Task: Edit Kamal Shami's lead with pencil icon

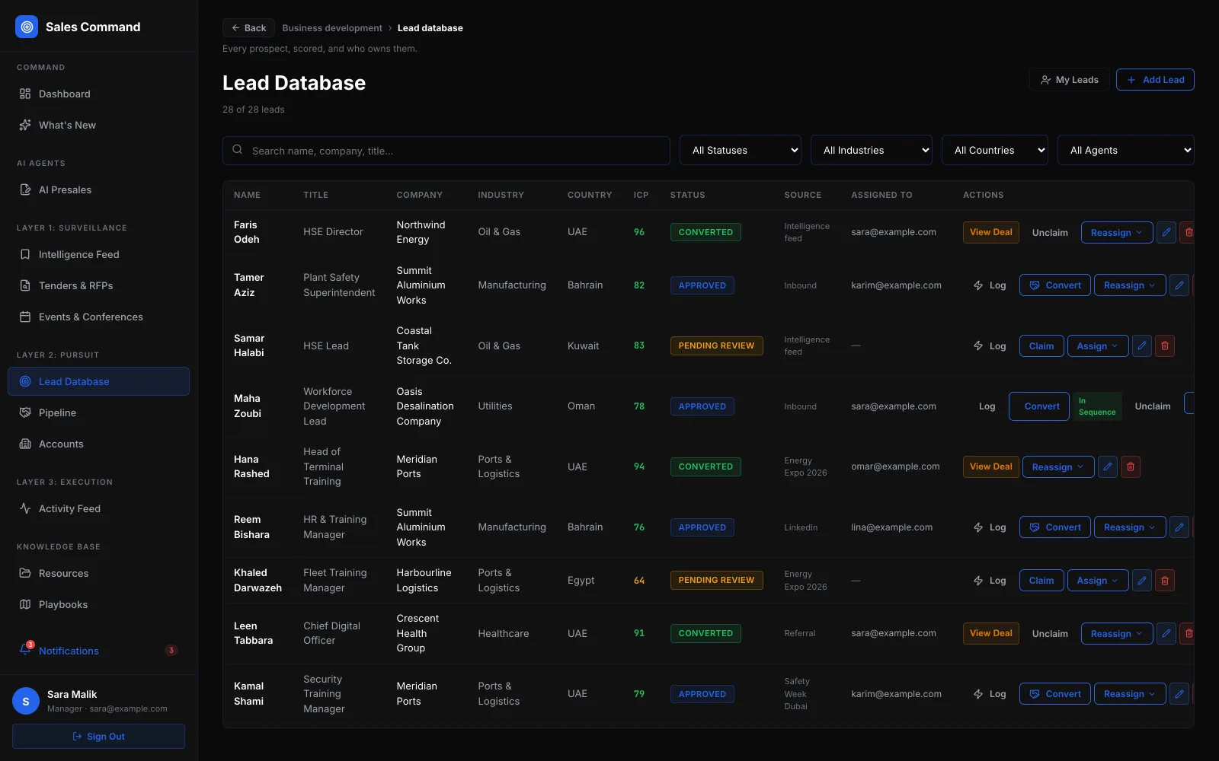Action: click(1179, 694)
